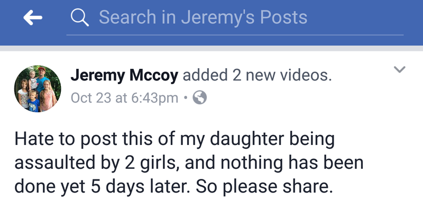
Task: Open the post options chevron menu
Action: tap(400, 70)
